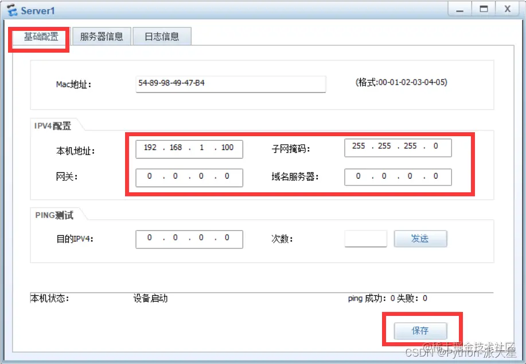Switch to the 基础配置 tab

41,37
